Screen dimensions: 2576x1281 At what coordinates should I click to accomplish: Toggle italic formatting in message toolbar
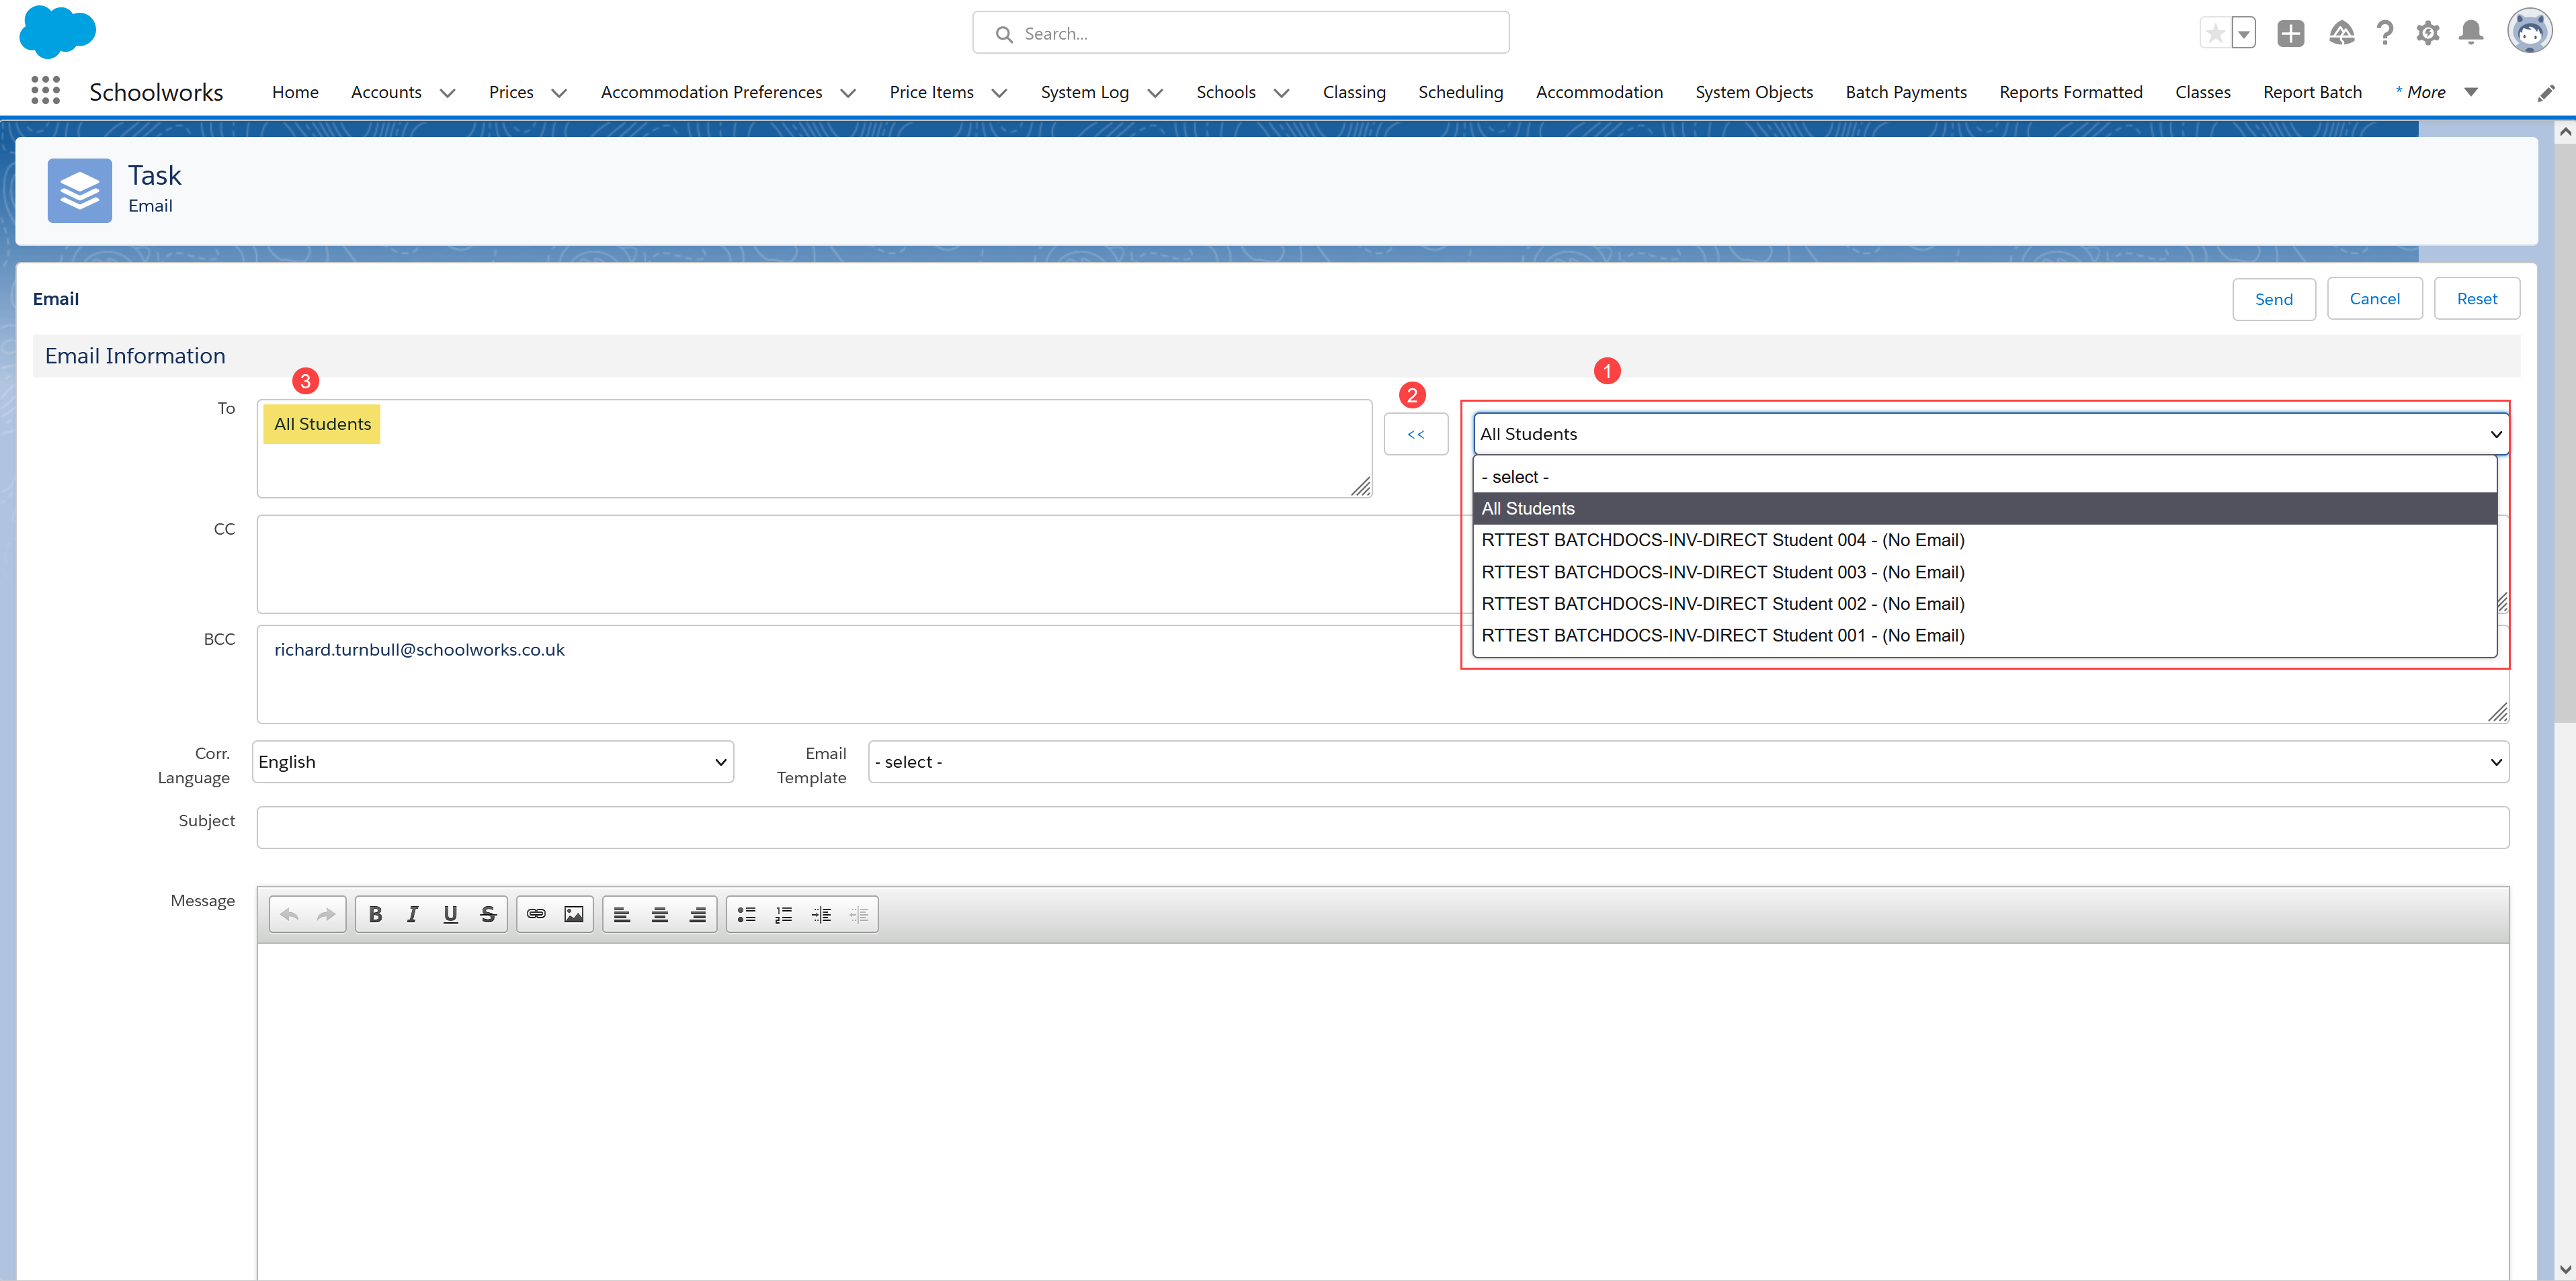pos(412,914)
